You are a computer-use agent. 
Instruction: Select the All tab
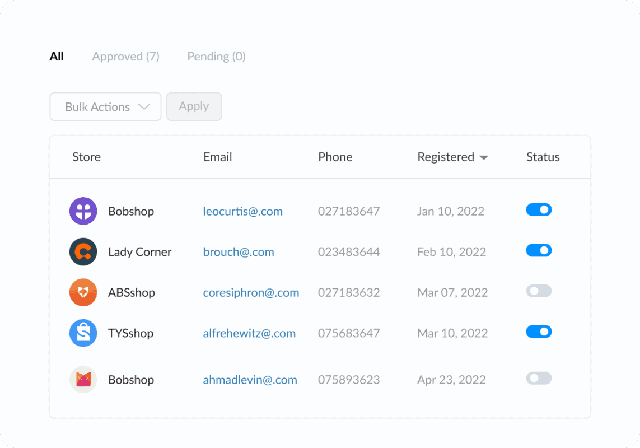click(57, 57)
